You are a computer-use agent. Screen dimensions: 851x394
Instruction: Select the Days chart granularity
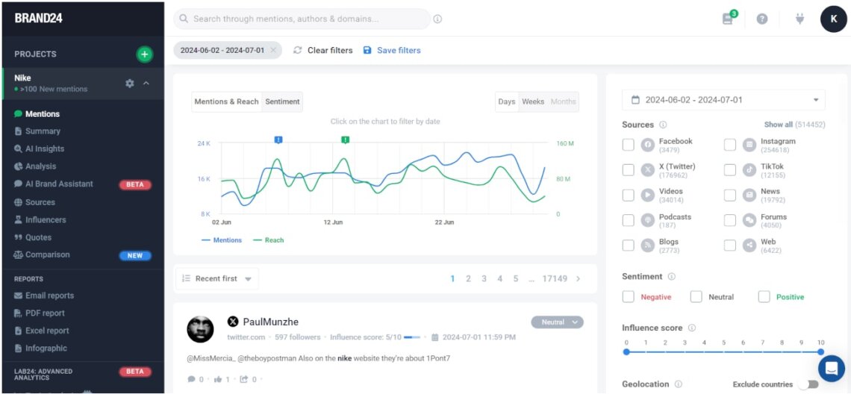point(506,102)
